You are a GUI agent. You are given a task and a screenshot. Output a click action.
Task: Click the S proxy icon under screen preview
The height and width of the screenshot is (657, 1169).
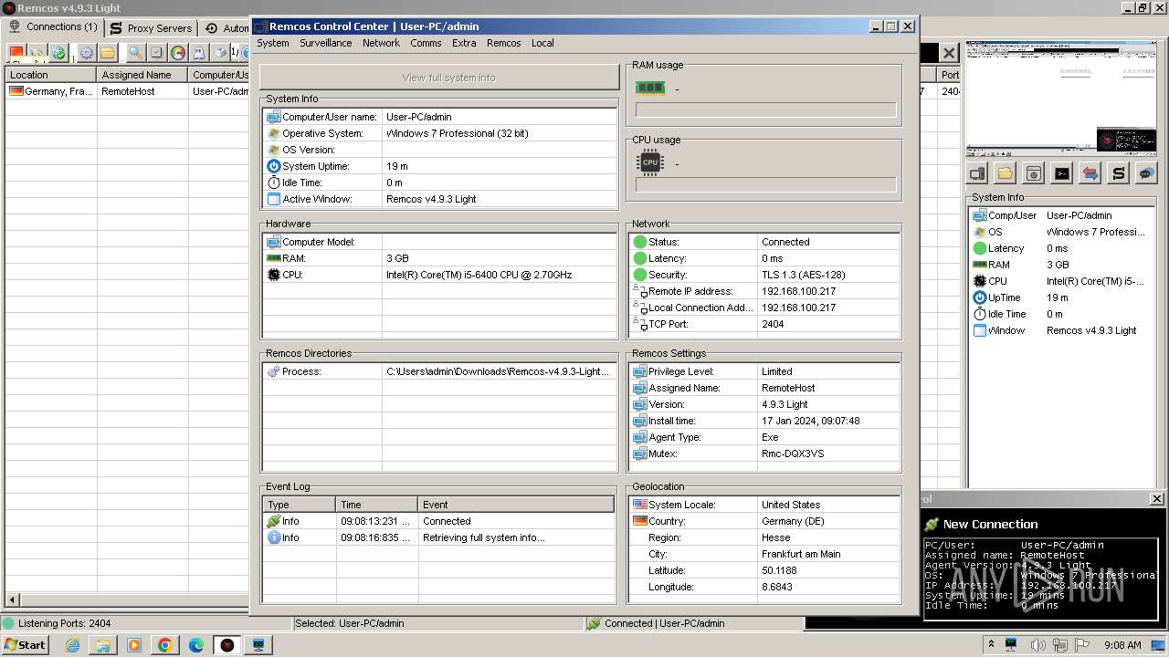click(x=1119, y=172)
